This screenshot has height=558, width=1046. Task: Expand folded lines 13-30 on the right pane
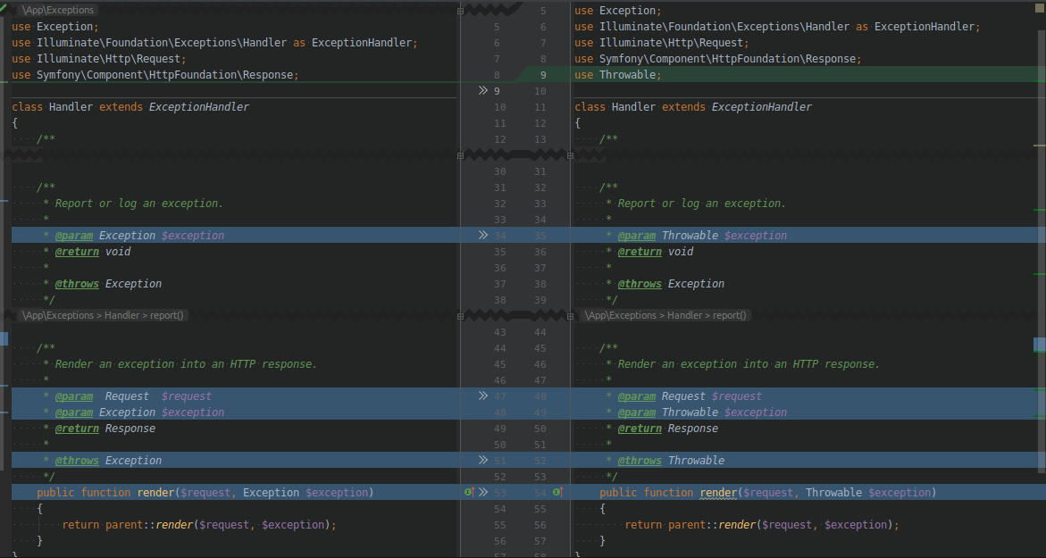571,155
